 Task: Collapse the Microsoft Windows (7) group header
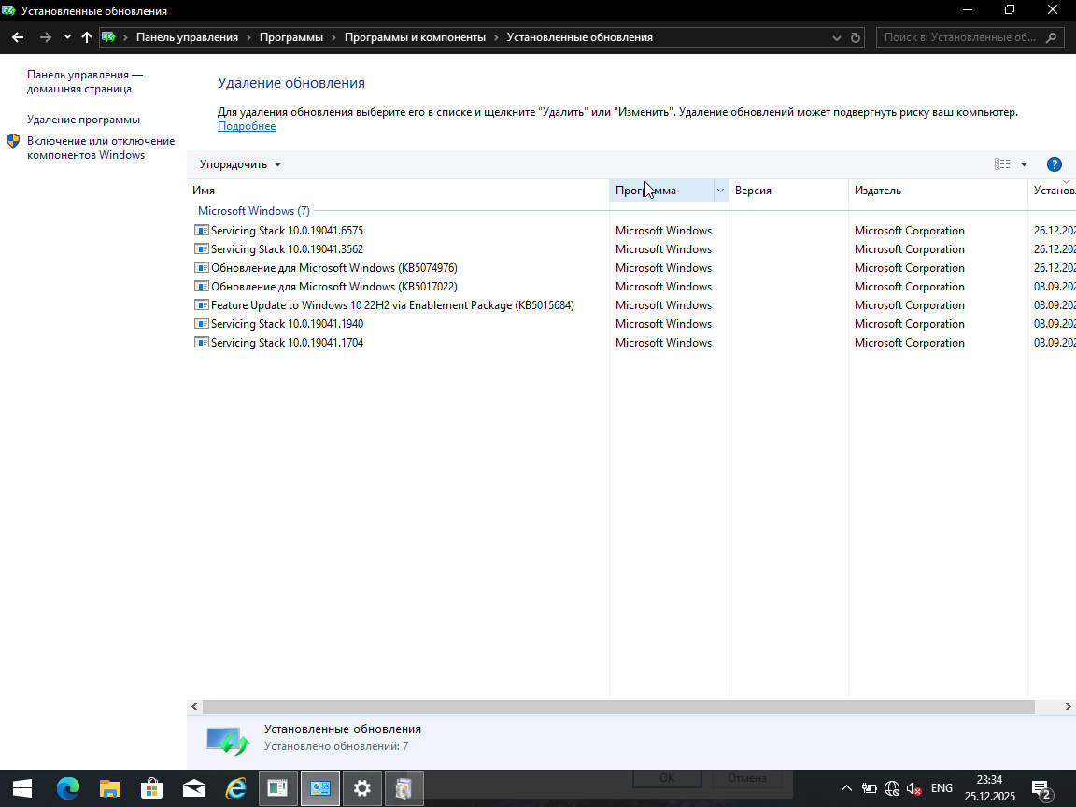coord(253,210)
